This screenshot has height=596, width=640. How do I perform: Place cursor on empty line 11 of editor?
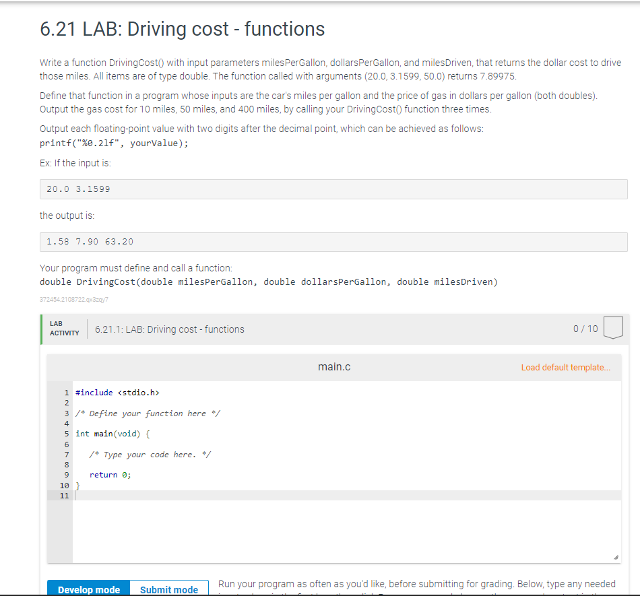tap(347, 495)
